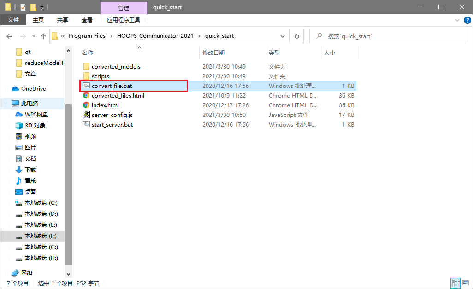This screenshot has width=473, height=289.
Task: Sort by the 类型 column header
Action: point(274,52)
